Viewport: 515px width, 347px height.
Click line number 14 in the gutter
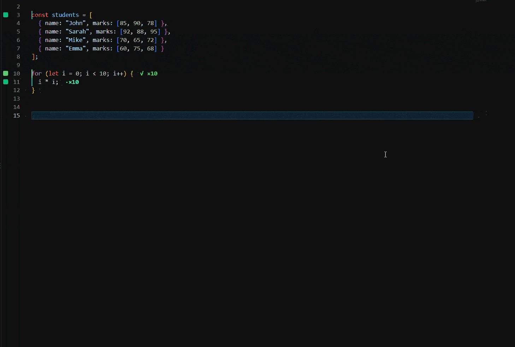pos(17,107)
